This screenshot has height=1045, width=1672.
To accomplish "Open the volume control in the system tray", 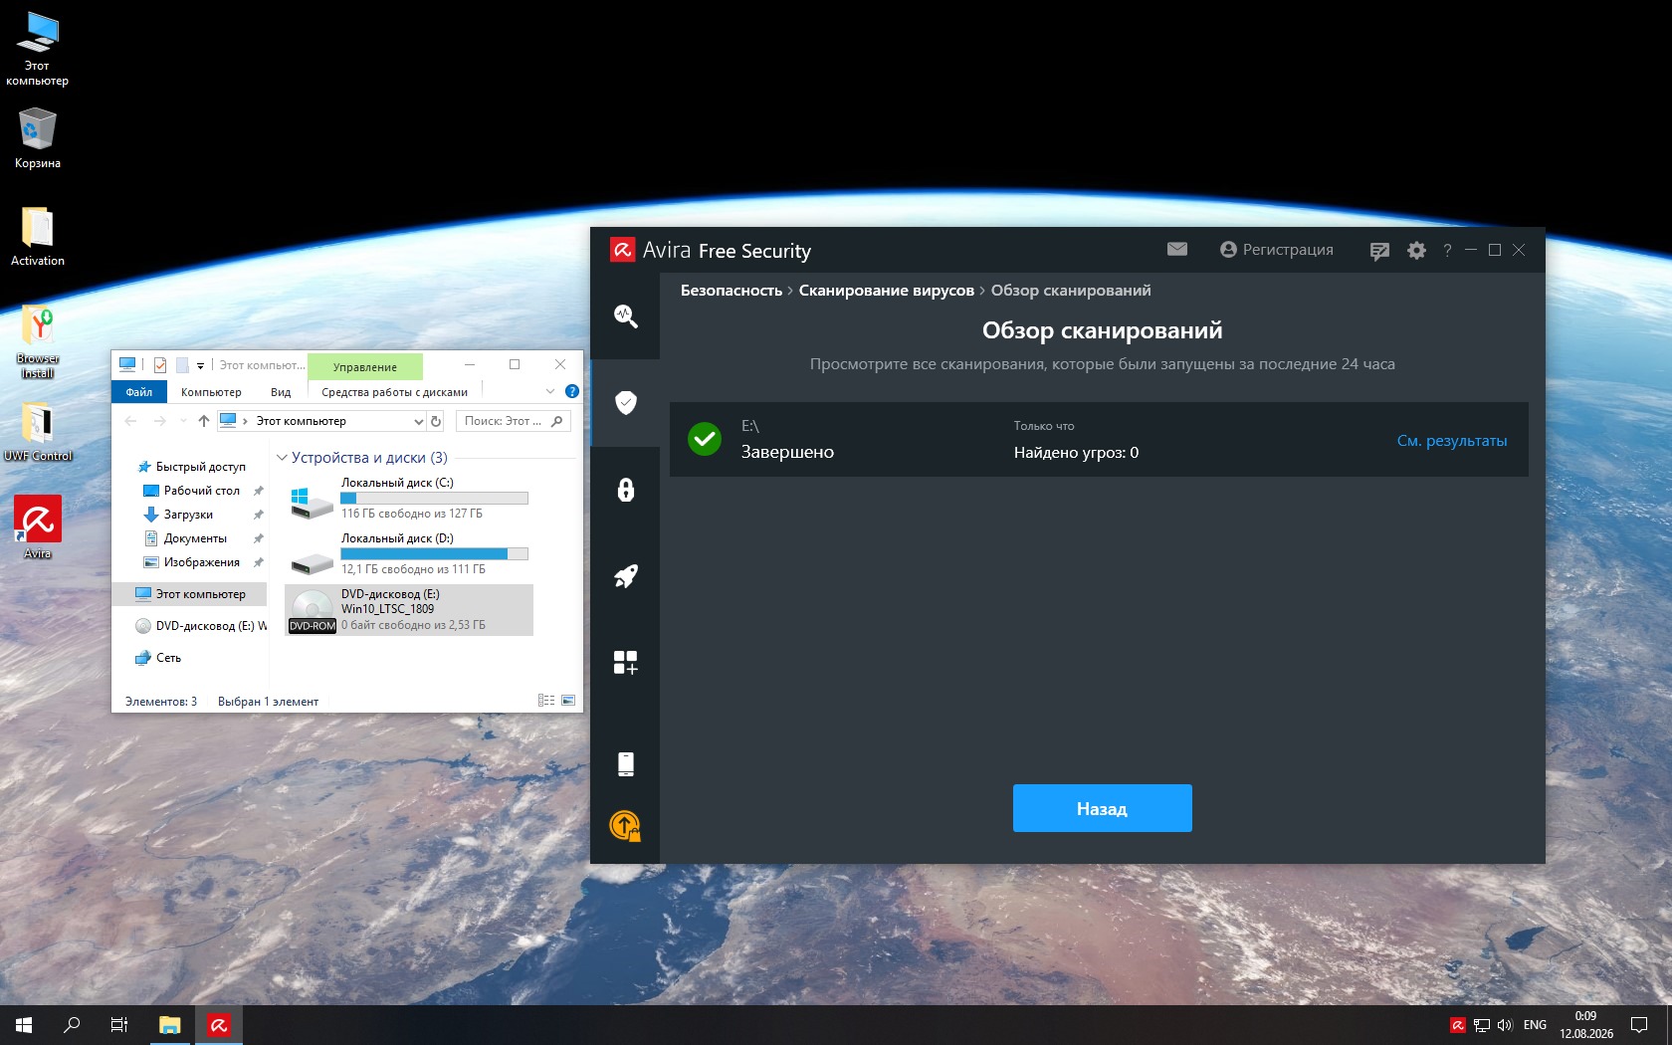I will coord(1505,1025).
